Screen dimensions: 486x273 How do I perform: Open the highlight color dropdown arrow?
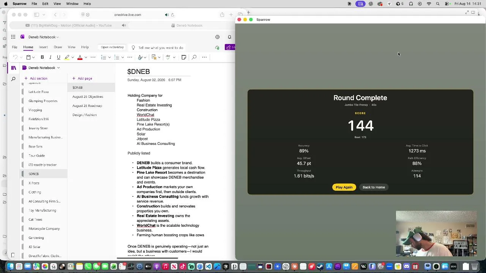click(73, 57)
